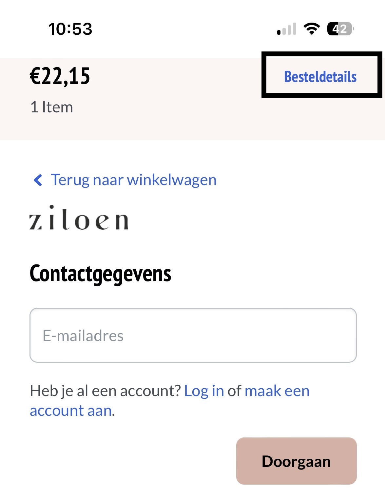Tap the 10:53 clock in status bar

70,29
